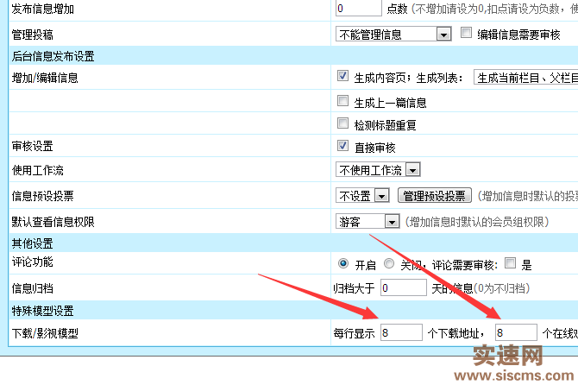Open the 不能管理信息 dropdown

393,35
